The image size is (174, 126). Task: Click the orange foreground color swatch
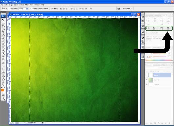coord(2,90)
